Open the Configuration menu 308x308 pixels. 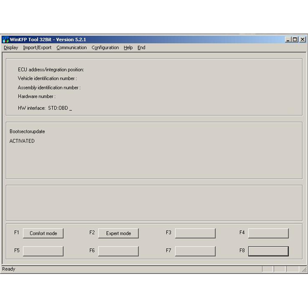[x=105, y=48]
